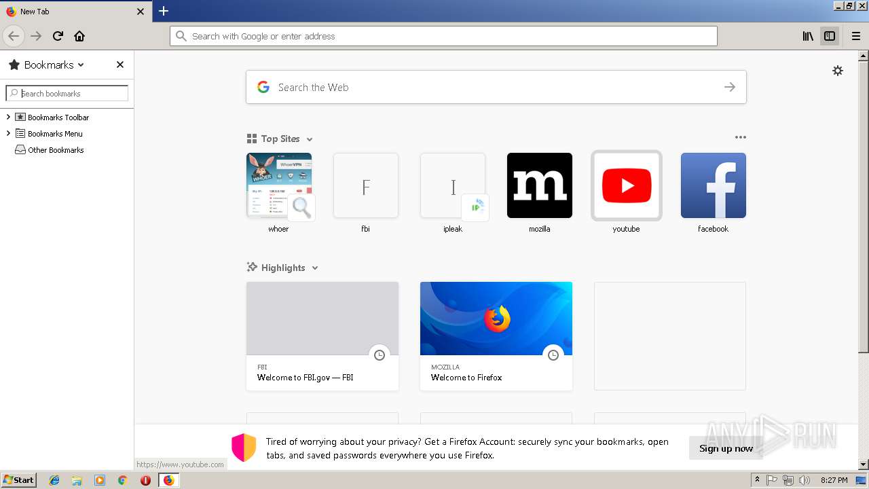The height and width of the screenshot is (489, 869).
Task: Go back with the Back arrow button
Action: (x=14, y=36)
